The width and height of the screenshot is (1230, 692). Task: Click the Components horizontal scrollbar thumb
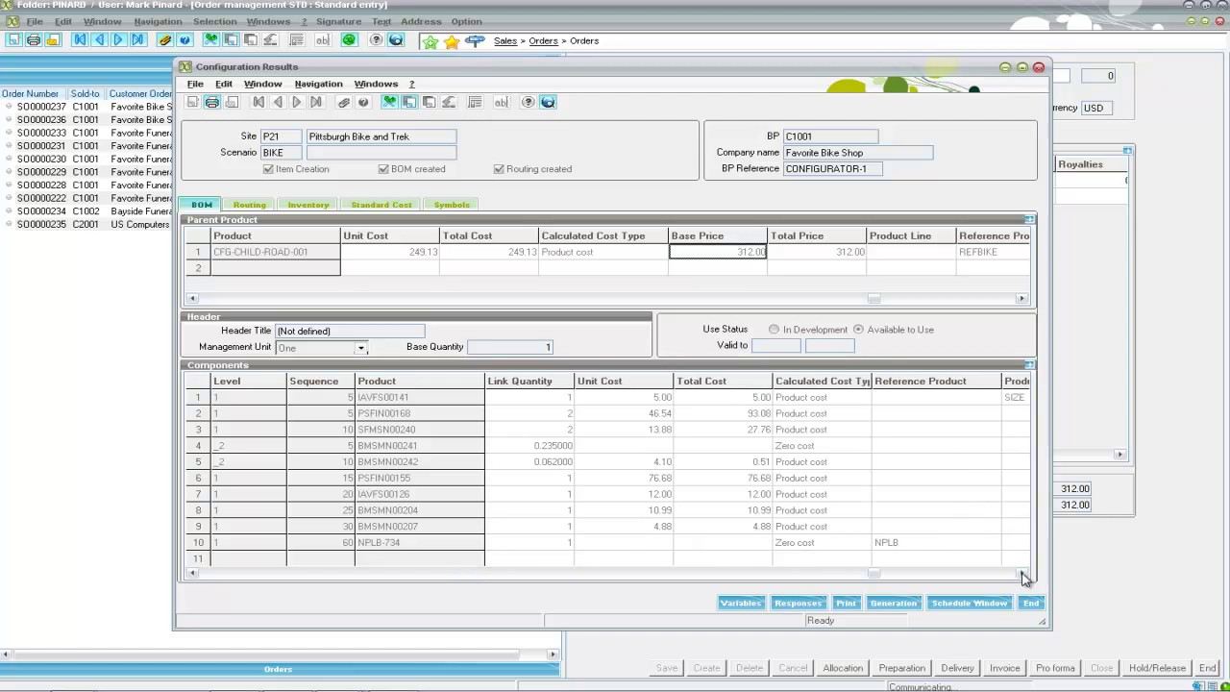[x=873, y=574]
